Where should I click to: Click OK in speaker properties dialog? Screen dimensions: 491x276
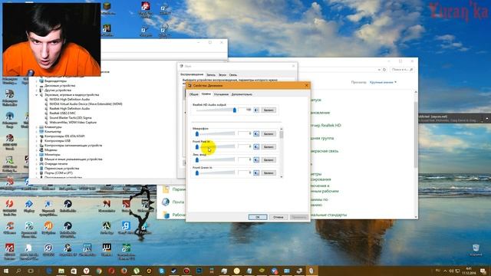point(258,217)
